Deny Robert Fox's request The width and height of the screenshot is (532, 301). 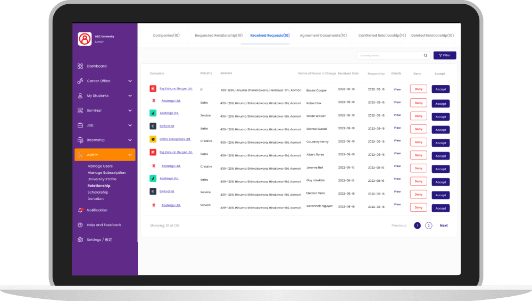click(418, 103)
